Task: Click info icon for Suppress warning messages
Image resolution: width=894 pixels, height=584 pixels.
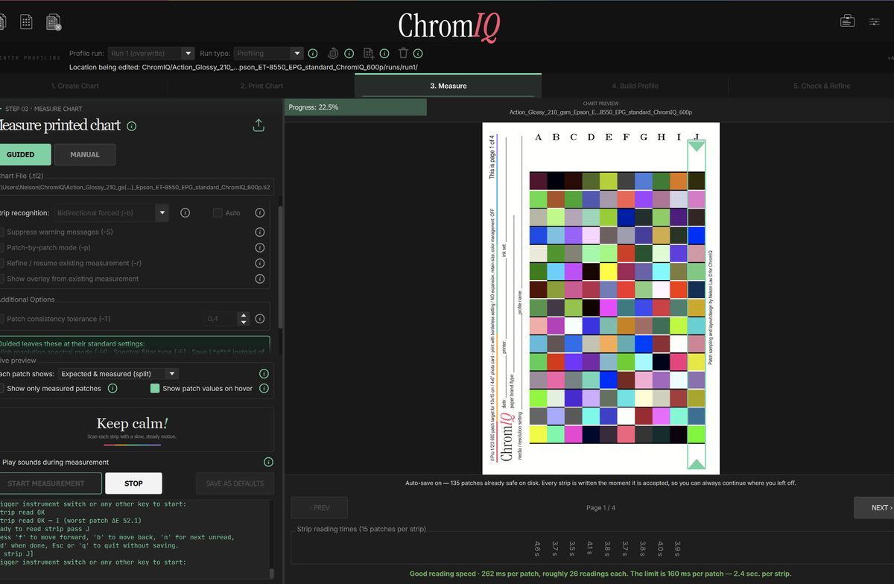Action: 260,232
